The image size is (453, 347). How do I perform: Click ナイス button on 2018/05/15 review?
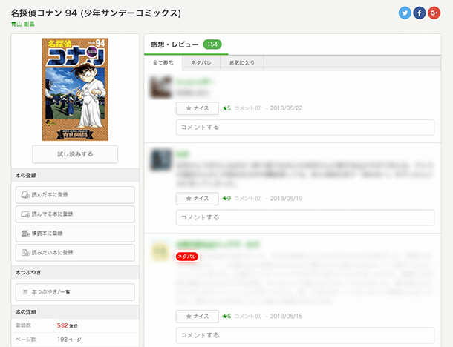point(198,317)
